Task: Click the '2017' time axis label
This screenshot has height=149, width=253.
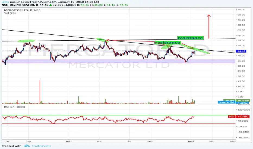Action: (x=69, y=141)
